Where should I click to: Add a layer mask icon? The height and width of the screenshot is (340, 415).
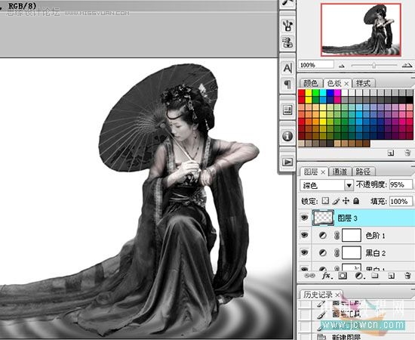coord(343,276)
